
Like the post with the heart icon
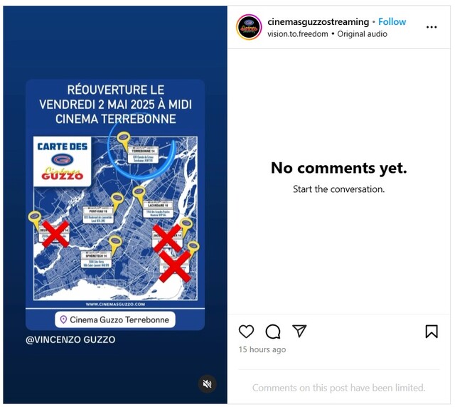click(x=246, y=332)
